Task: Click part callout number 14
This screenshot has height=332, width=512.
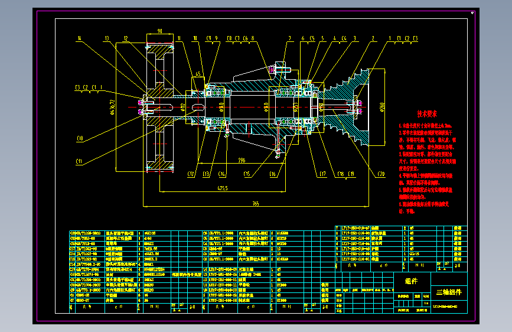Action: tap(79, 38)
